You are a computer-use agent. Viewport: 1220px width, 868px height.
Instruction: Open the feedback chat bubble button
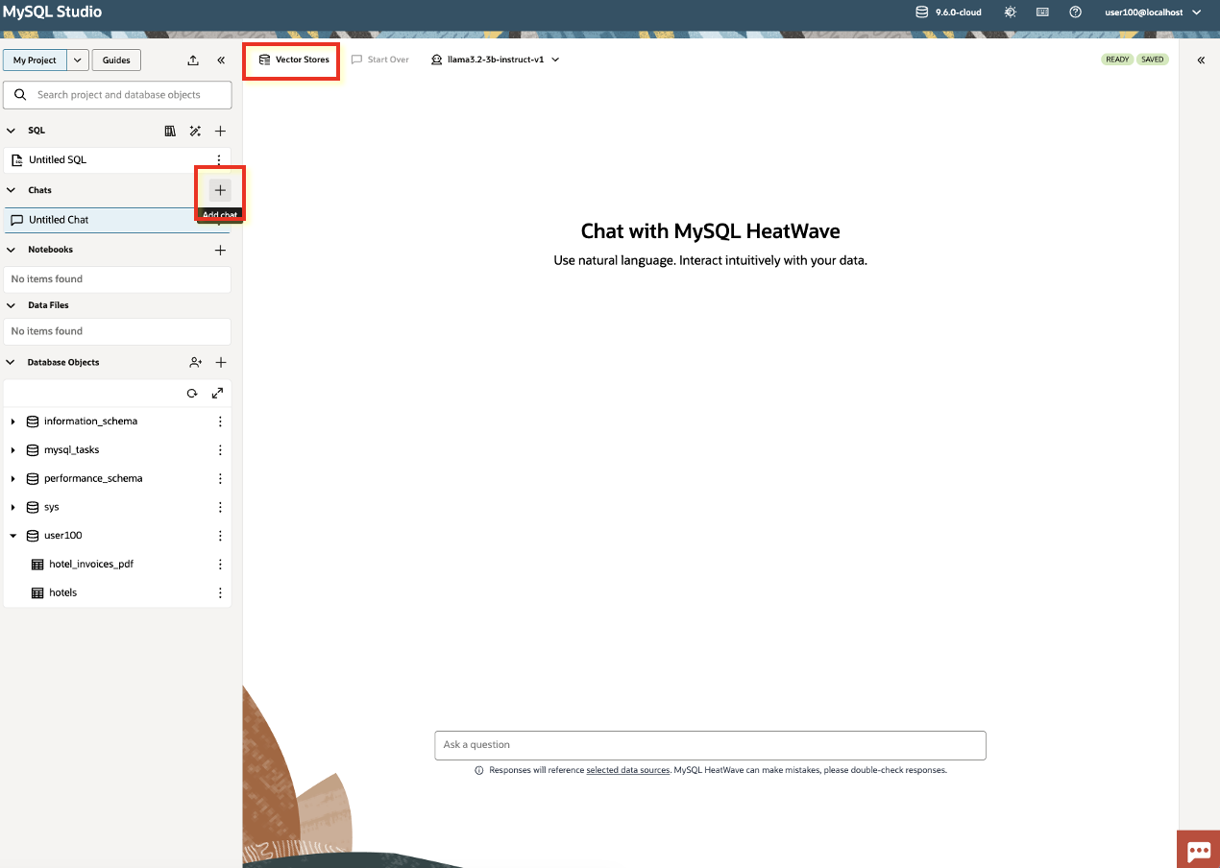click(x=1198, y=850)
